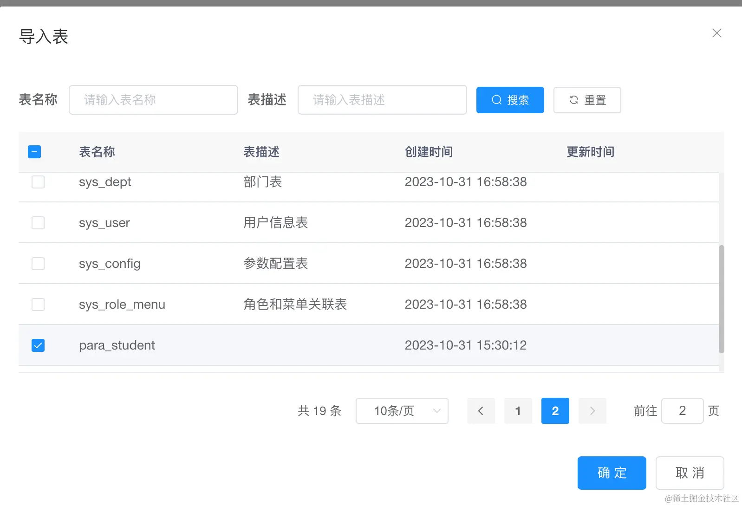The height and width of the screenshot is (506, 742).
Task: Click the reset button with refresh icon
Action: pyautogui.click(x=587, y=100)
